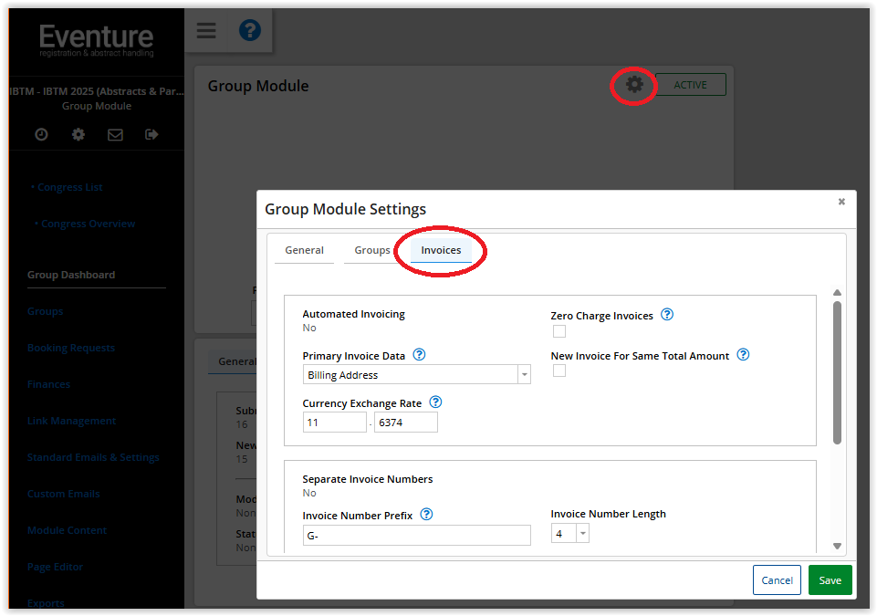Open the envelope mail icon in the sidebar
877x616 pixels.
click(x=115, y=134)
